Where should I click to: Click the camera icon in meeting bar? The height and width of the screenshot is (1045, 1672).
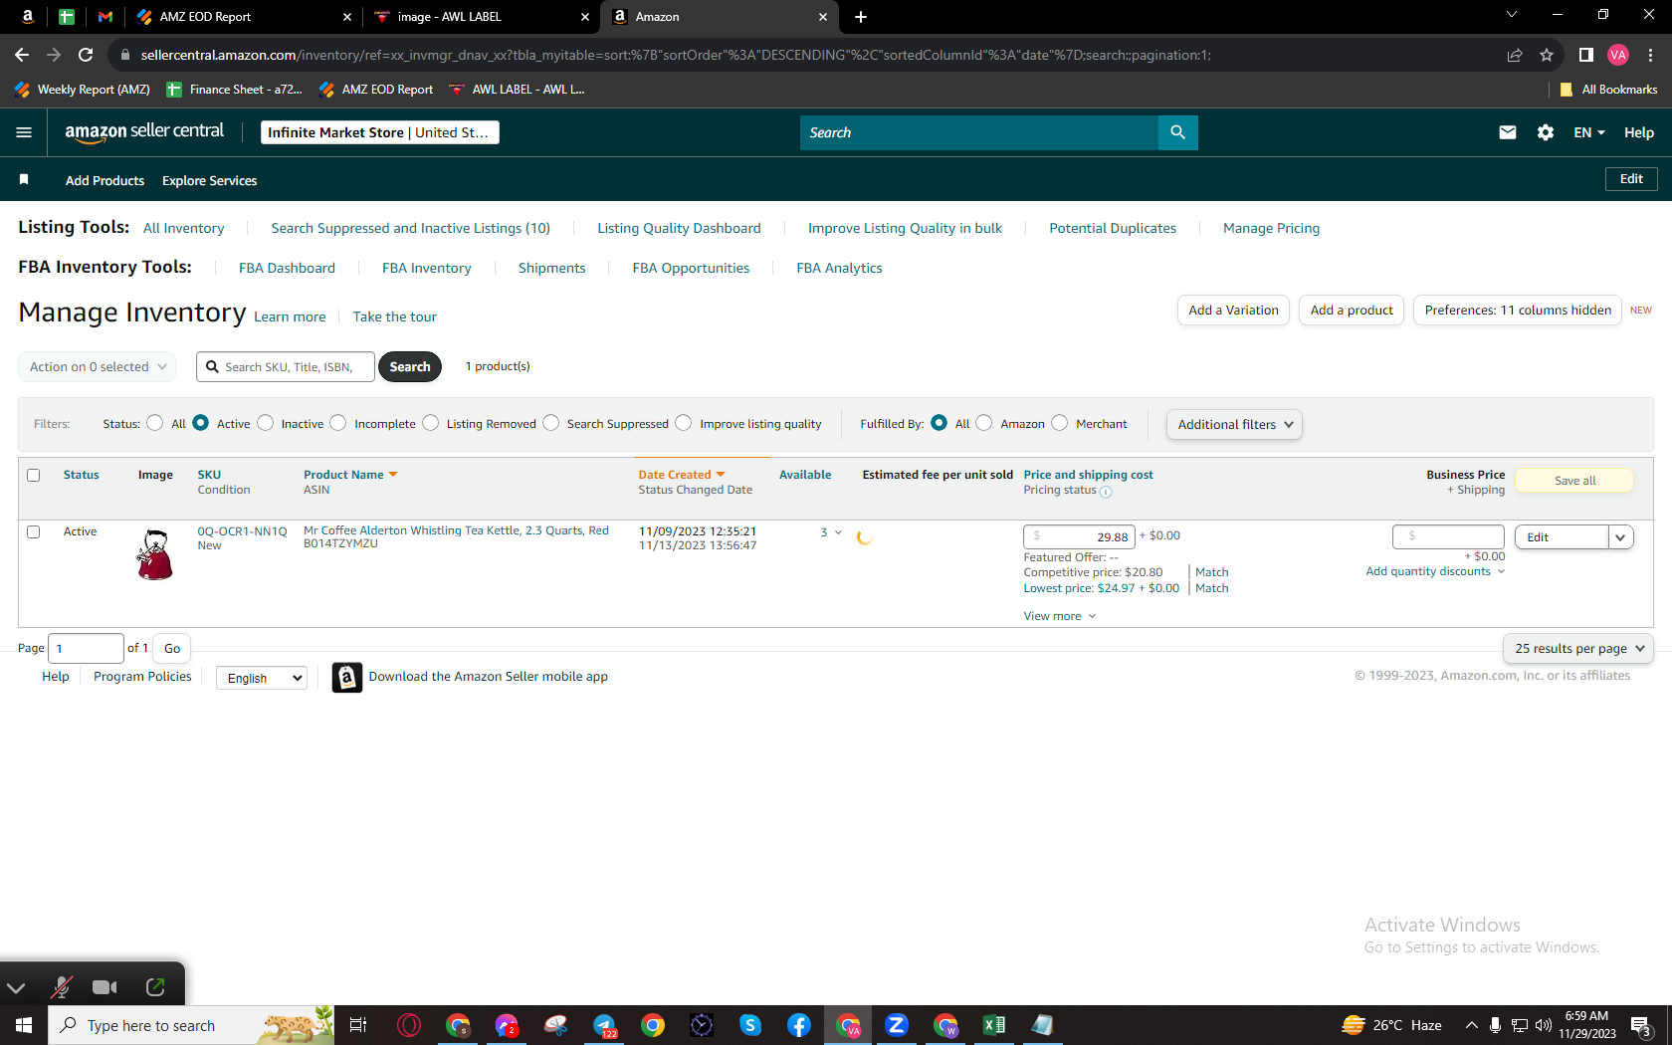click(104, 987)
